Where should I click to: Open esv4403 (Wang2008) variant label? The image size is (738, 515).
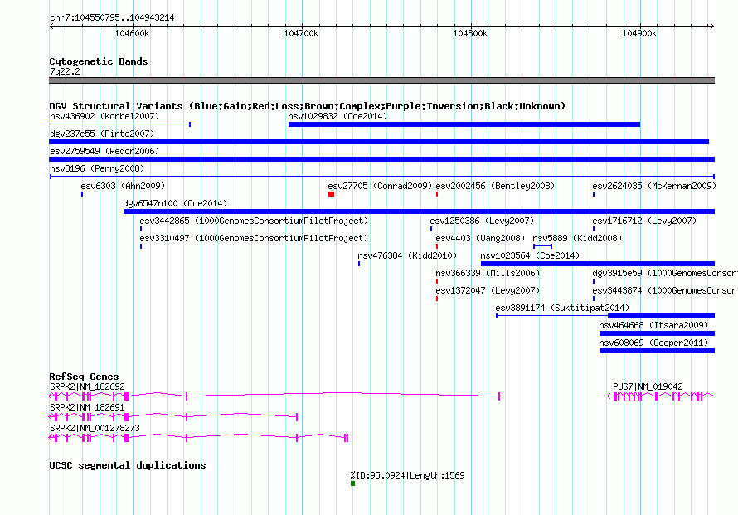pyautogui.click(x=480, y=238)
